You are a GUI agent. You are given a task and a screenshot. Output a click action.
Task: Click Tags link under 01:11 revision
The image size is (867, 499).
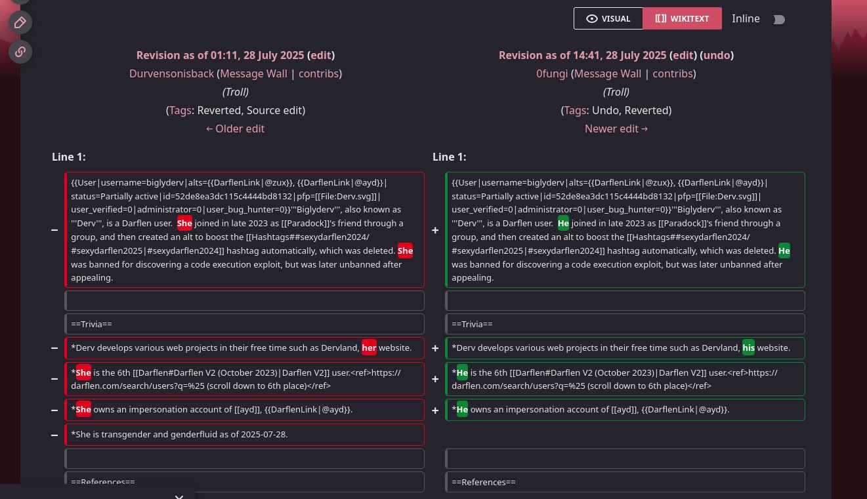[x=180, y=110]
